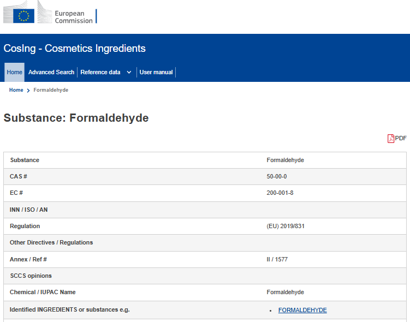Open the Reference data menu
Image resolution: width=410 pixels, height=322 pixels.
(x=100, y=72)
